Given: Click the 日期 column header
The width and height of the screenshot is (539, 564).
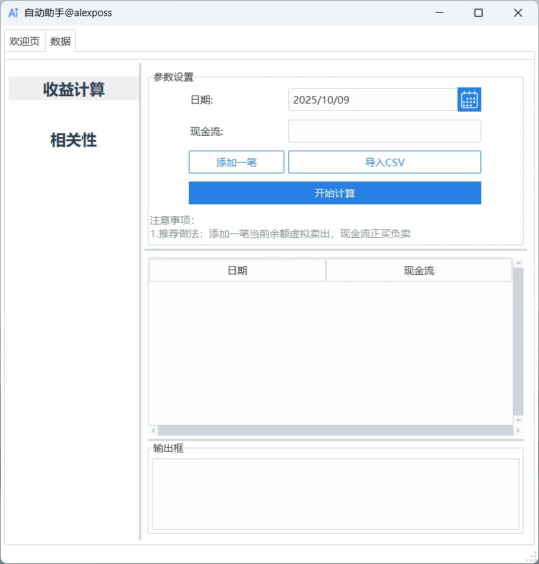Looking at the screenshot, I should click(237, 270).
